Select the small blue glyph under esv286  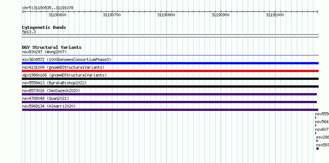point(318,141)
